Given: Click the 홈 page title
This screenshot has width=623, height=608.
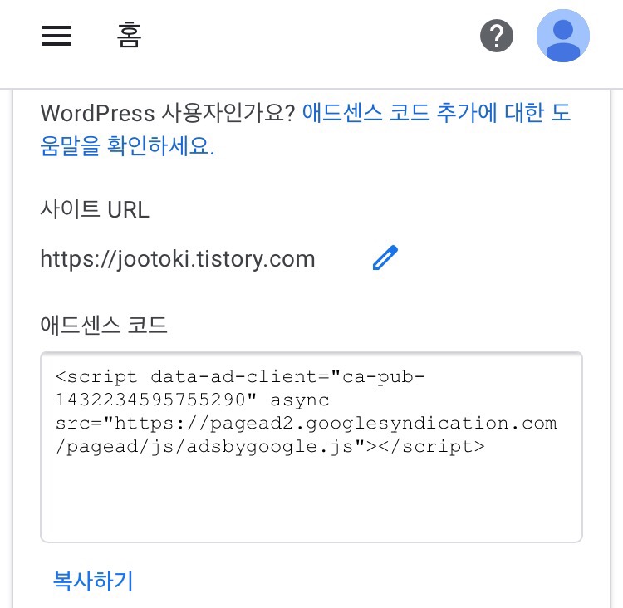Looking at the screenshot, I should [129, 36].
